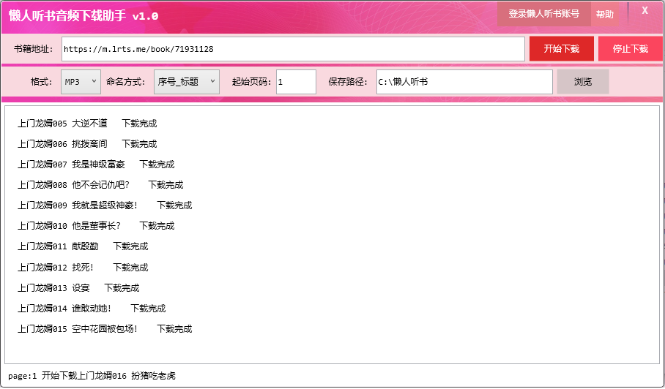This screenshot has height=389, width=665.
Task: Click the 书籍地址 URL input field
Action: 293,49
